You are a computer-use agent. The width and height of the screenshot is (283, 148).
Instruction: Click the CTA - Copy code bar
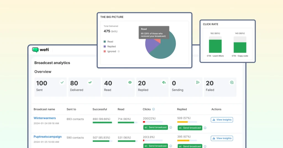240,47
